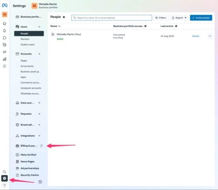
Task: Click the Settings gear icon
Action: pyautogui.click(x=5, y=178)
